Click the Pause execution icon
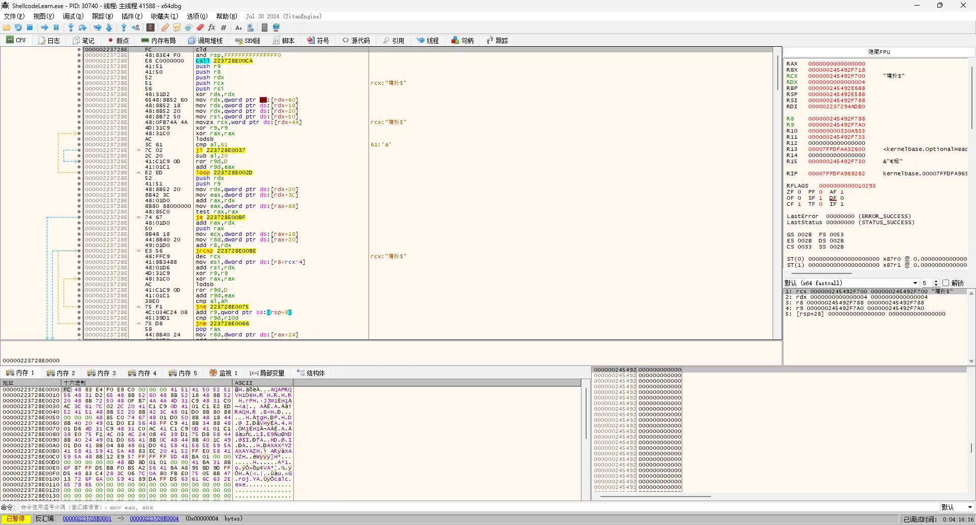 (x=56, y=28)
